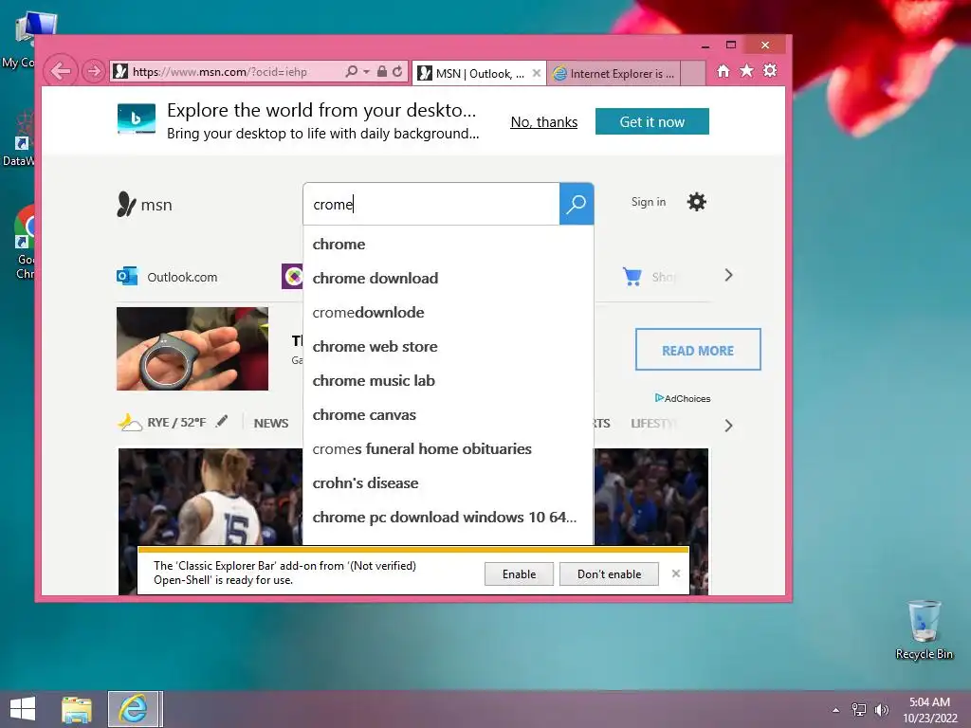The height and width of the screenshot is (728, 971).
Task: Click the READ MORE button
Action: click(x=698, y=351)
